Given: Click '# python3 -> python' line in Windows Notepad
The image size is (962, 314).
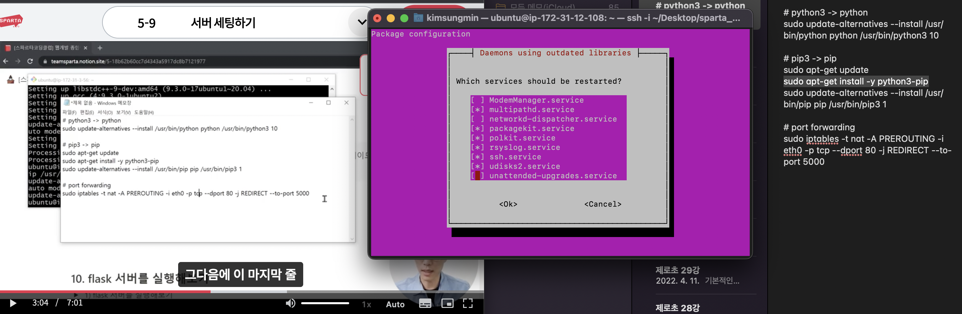Looking at the screenshot, I should tap(92, 121).
